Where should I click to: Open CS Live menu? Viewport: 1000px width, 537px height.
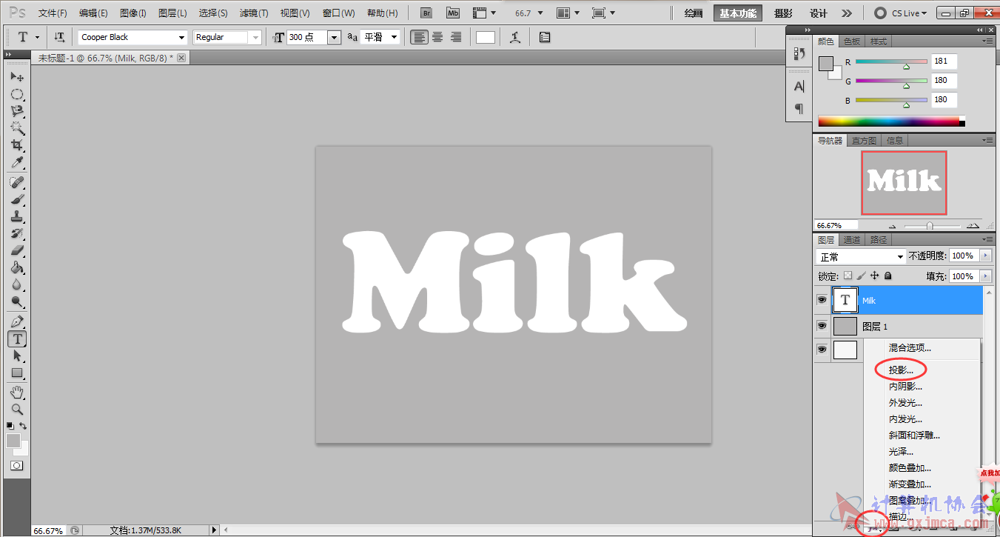tap(901, 13)
